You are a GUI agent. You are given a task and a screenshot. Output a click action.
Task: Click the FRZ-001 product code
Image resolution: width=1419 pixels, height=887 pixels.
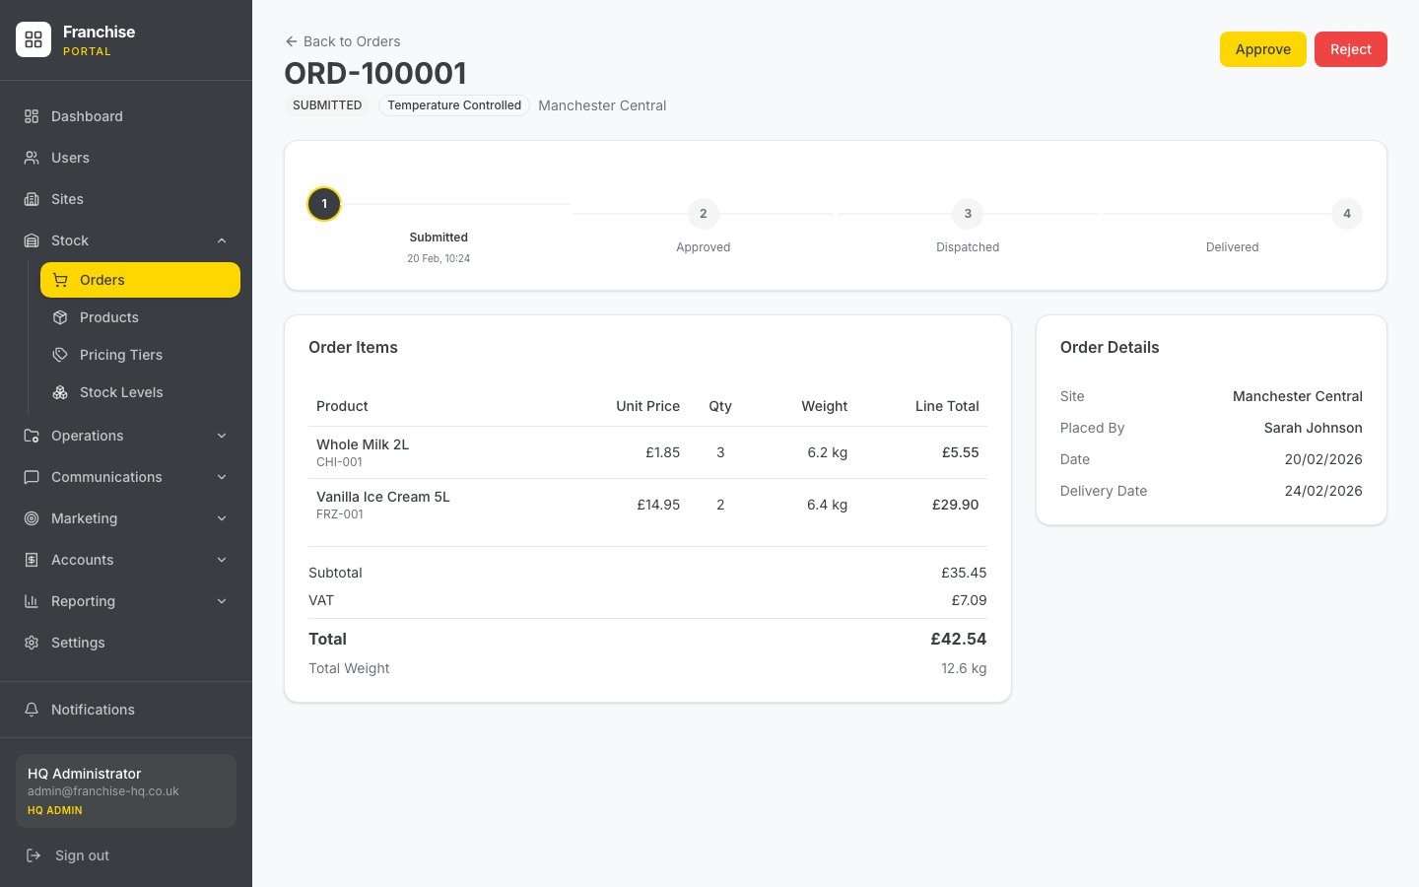(x=340, y=514)
